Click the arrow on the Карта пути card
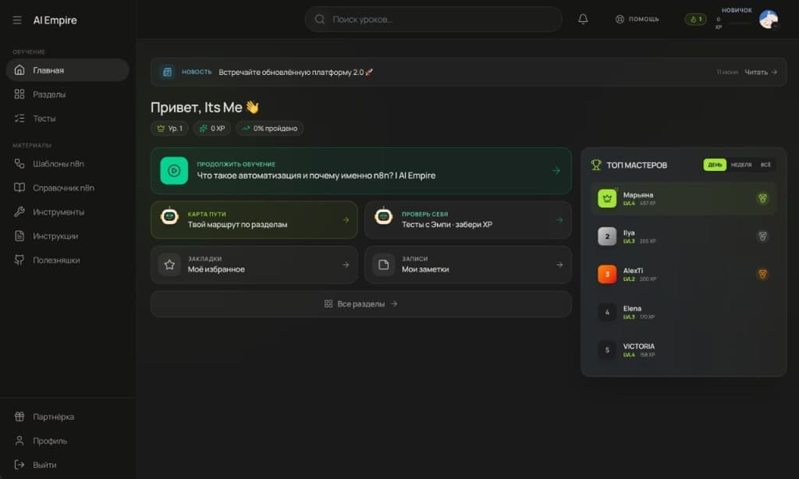The height and width of the screenshot is (479, 799). (x=346, y=220)
